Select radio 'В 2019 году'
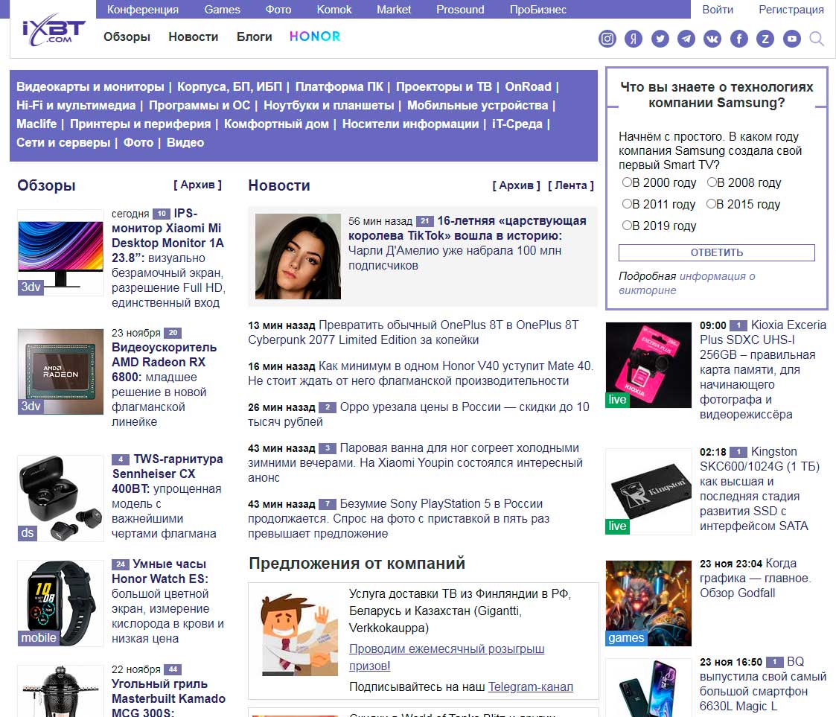 627,226
